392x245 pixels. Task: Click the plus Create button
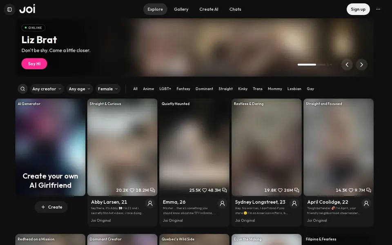51,207
